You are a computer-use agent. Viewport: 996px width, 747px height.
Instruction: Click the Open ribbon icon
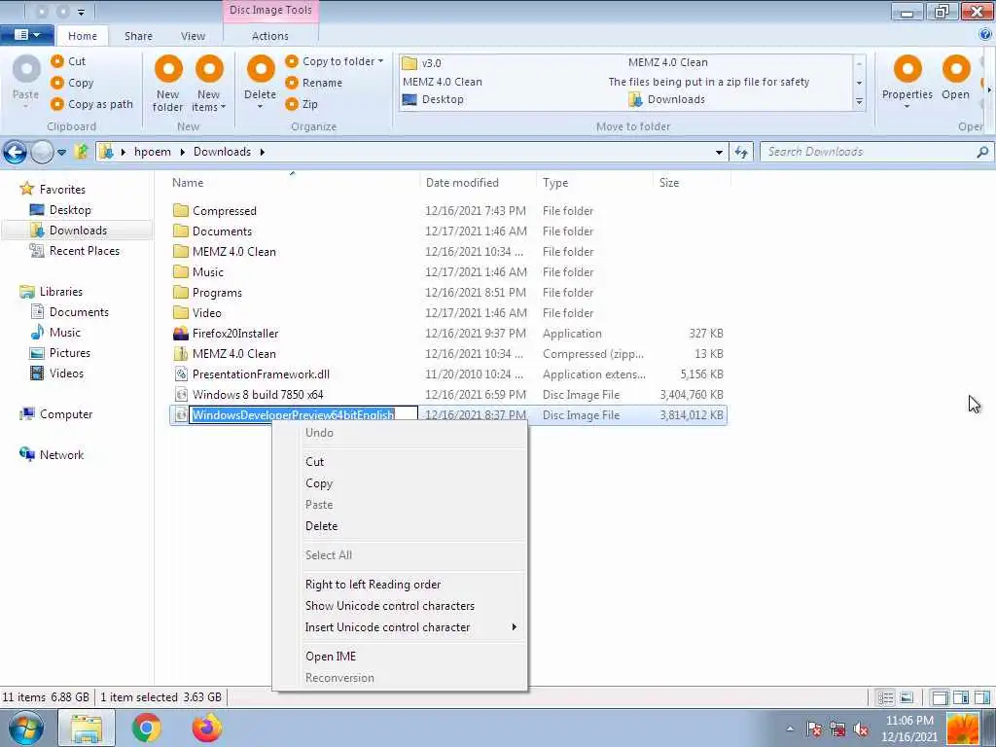[956, 69]
